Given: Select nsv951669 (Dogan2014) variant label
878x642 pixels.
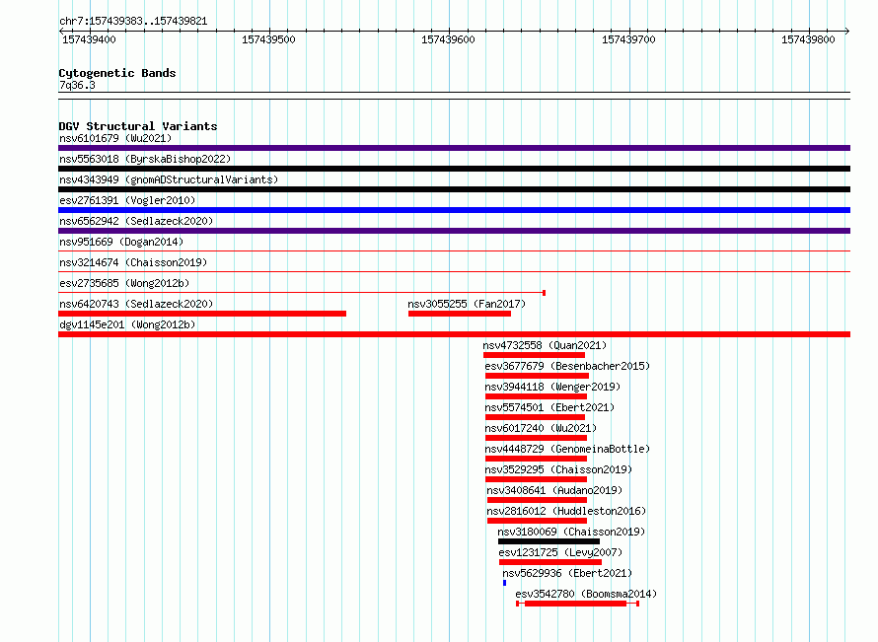Looking at the screenshot, I should pyautogui.click(x=121, y=242).
